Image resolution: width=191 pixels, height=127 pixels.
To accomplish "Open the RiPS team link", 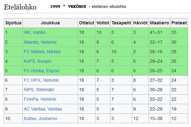I will [29, 90].
